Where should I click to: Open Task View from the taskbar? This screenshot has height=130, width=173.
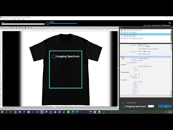[11, 112]
